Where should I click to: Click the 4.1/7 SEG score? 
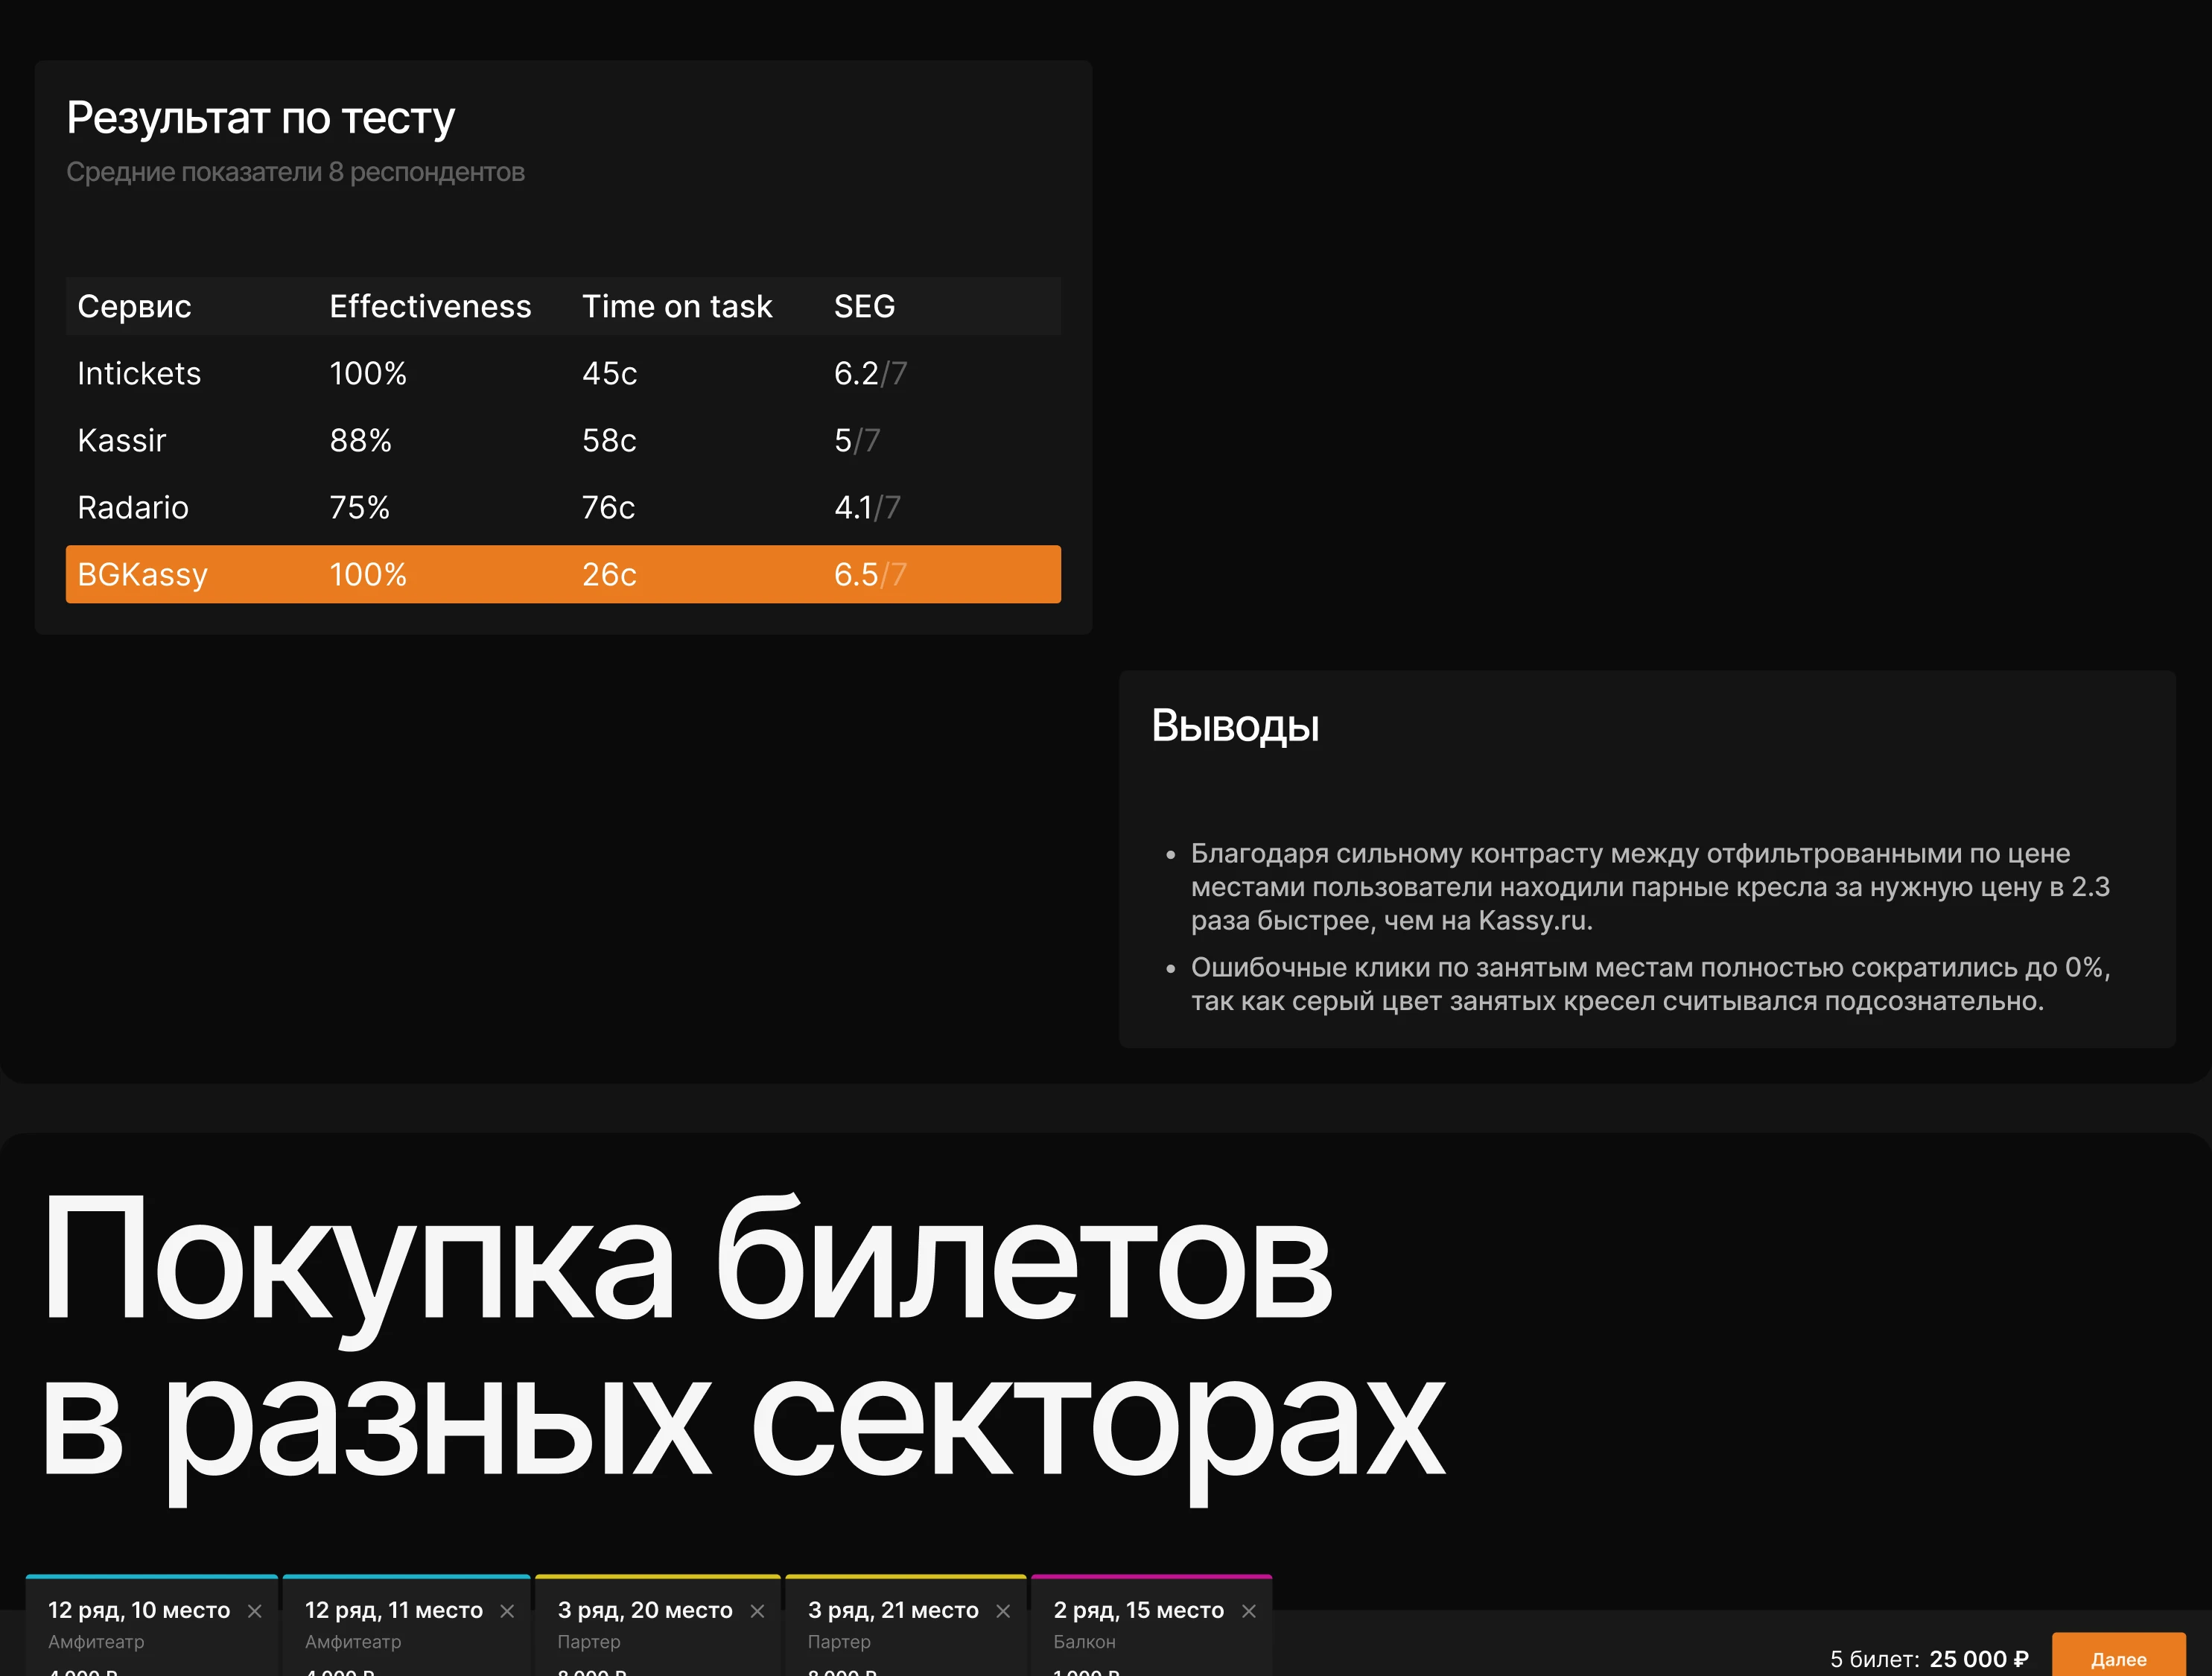(867, 507)
